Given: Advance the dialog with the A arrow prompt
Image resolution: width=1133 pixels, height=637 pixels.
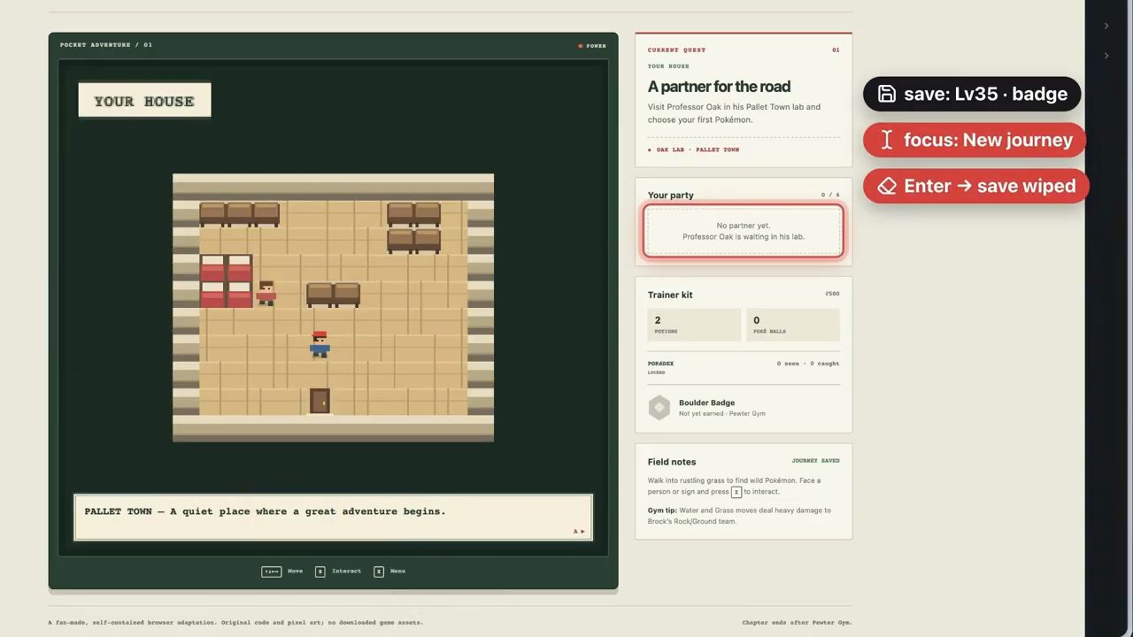Looking at the screenshot, I should 579,531.
